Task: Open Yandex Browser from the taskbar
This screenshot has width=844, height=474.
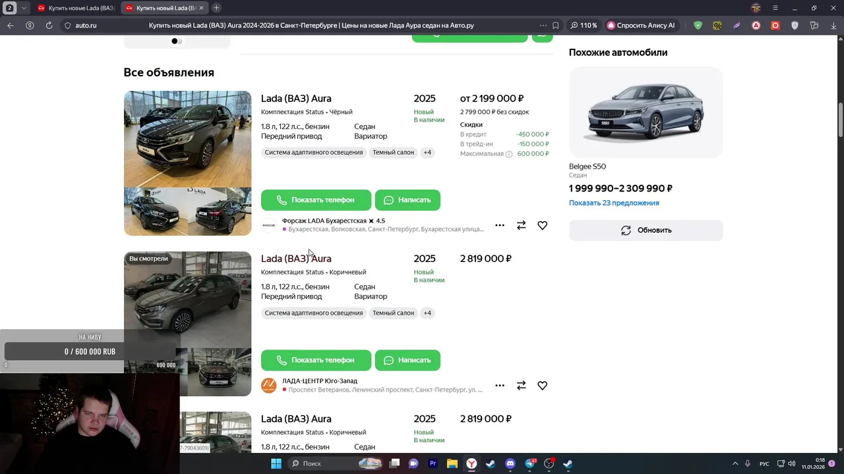Action: (472, 463)
